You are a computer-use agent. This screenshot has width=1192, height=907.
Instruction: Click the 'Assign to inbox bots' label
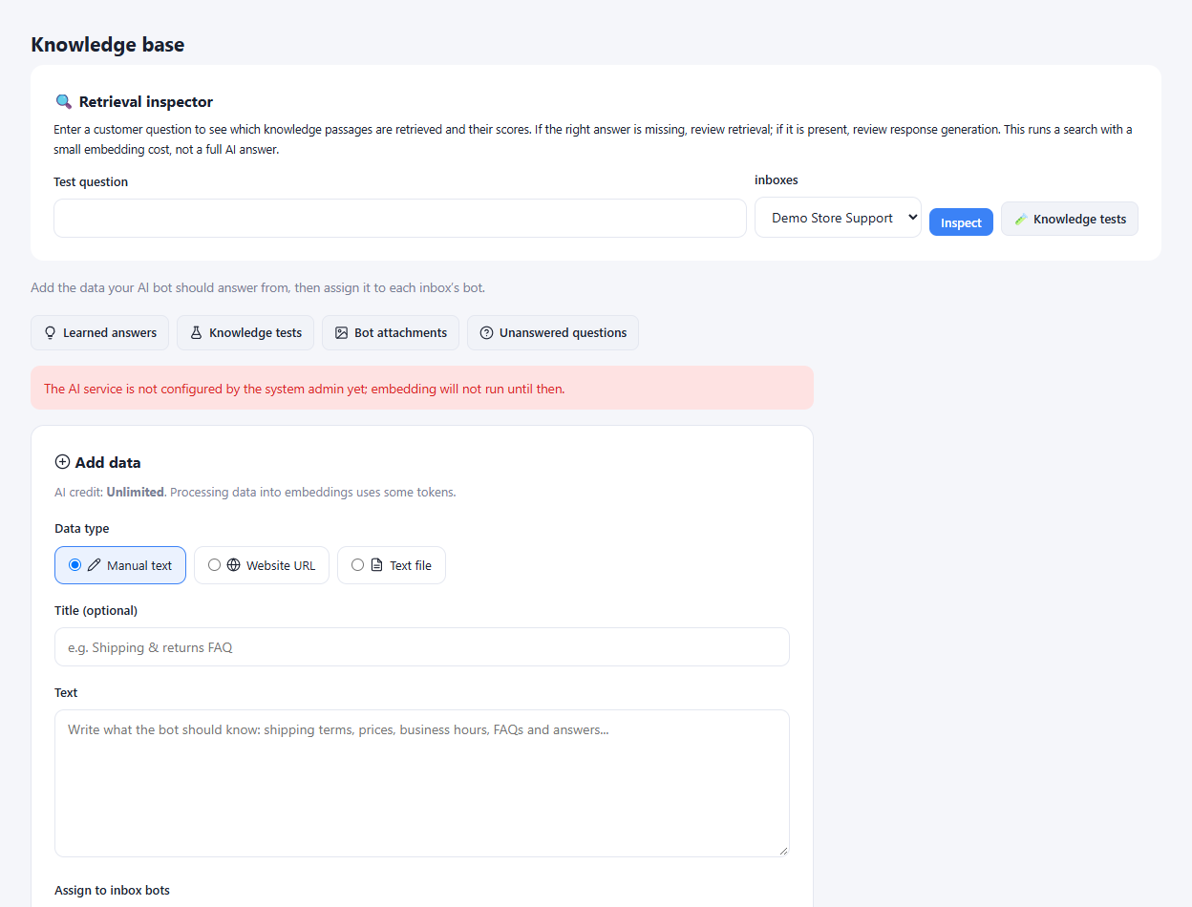(113, 891)
